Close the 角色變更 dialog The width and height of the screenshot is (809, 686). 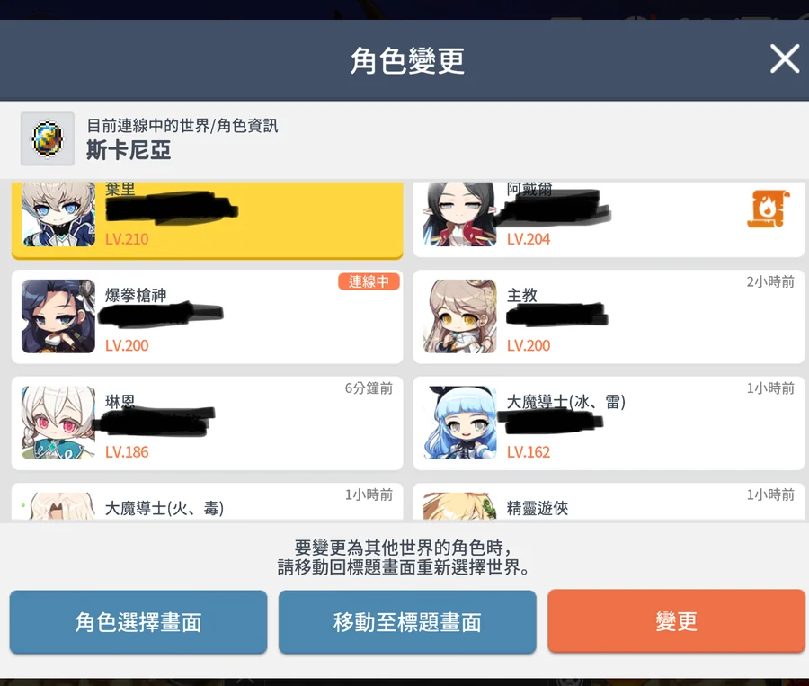[x=784, y=58]
